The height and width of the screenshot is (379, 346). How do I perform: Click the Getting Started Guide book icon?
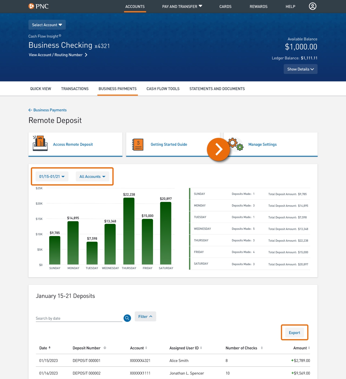[x=137, y=144]
